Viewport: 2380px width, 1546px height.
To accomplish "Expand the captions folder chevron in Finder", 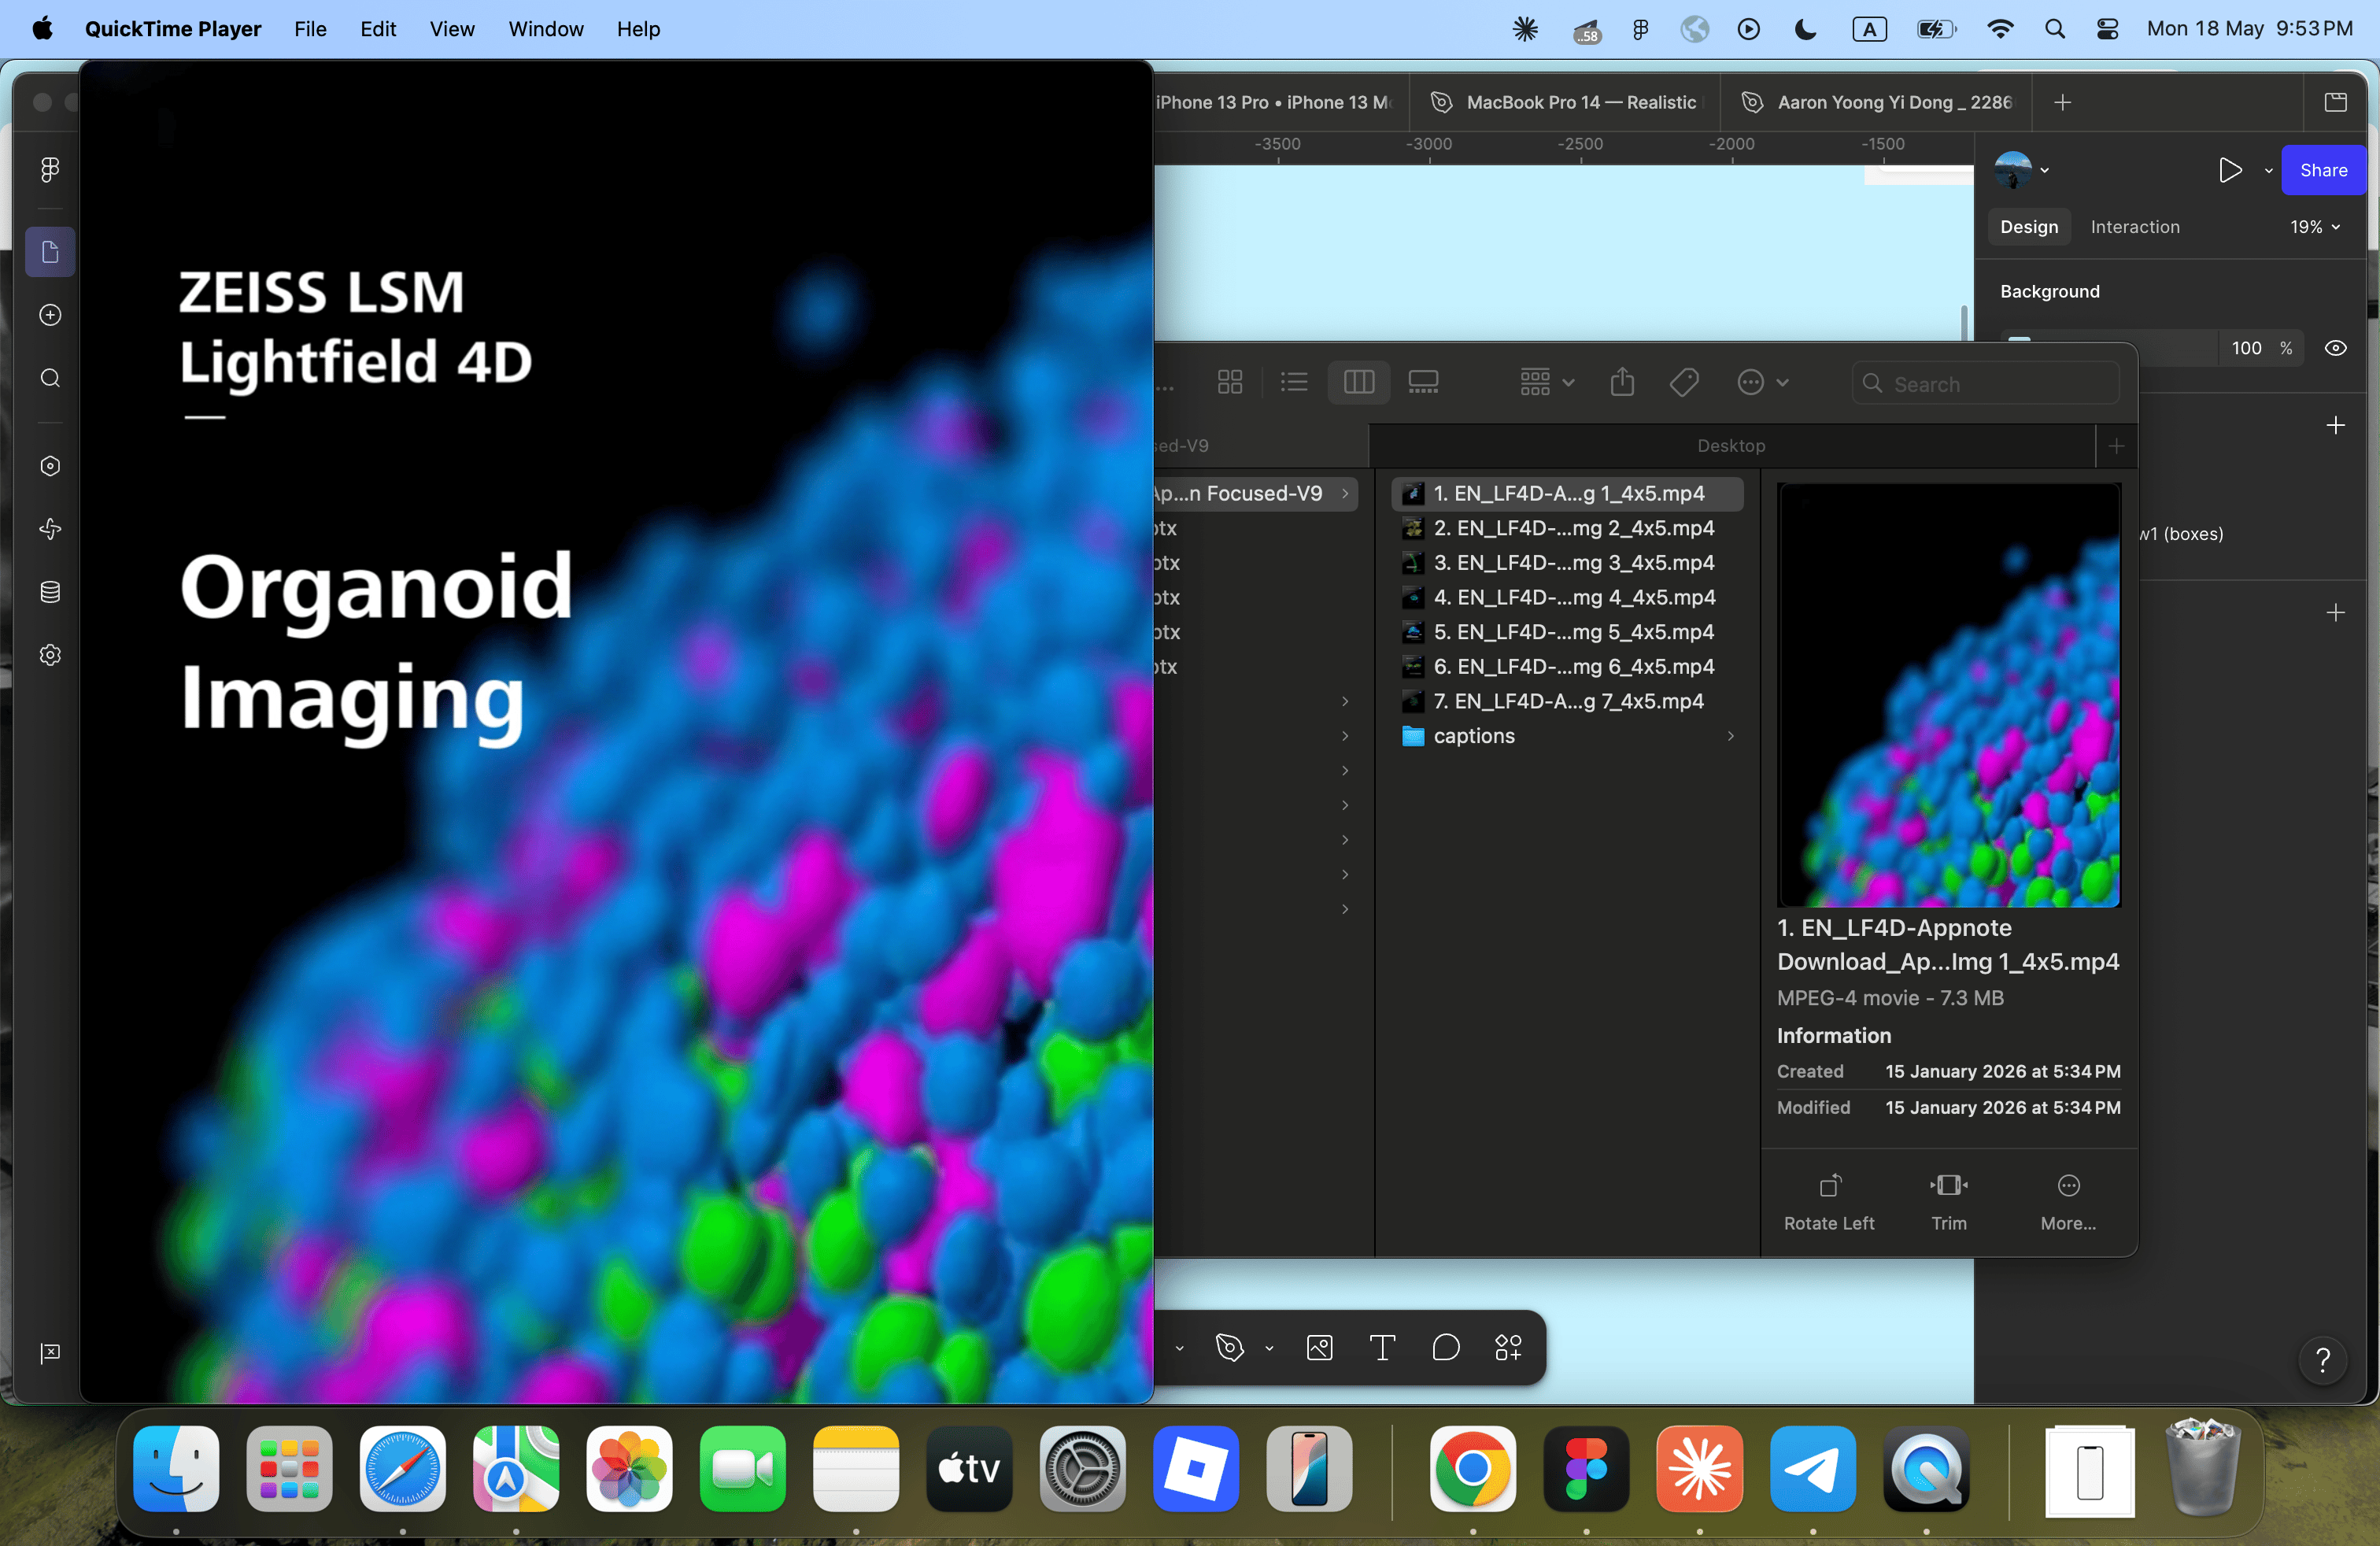I will tap(1730, 736).
